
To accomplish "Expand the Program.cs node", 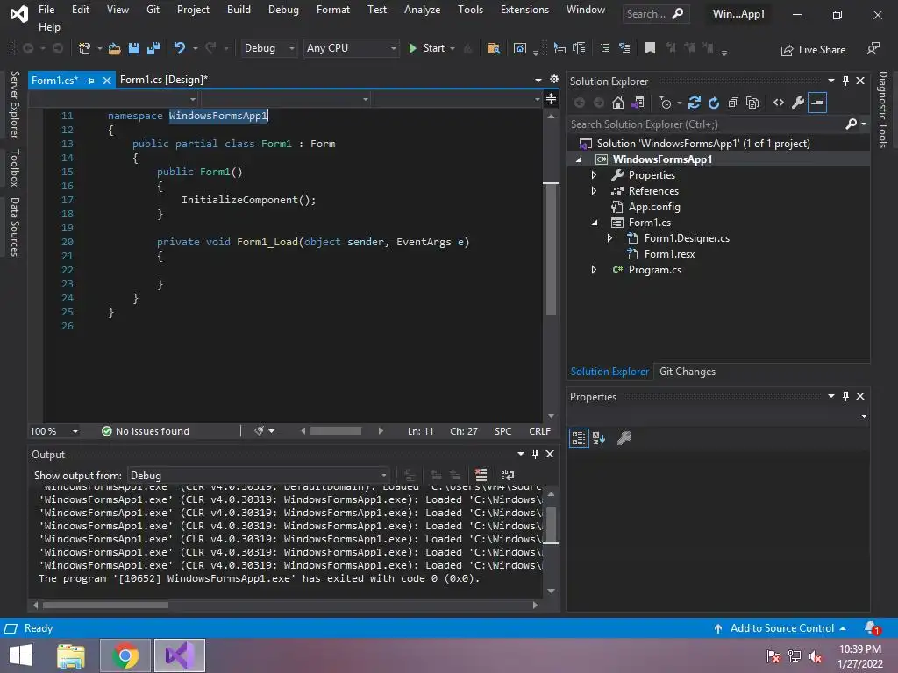I will pyautogui.click(x=594, y=270).
